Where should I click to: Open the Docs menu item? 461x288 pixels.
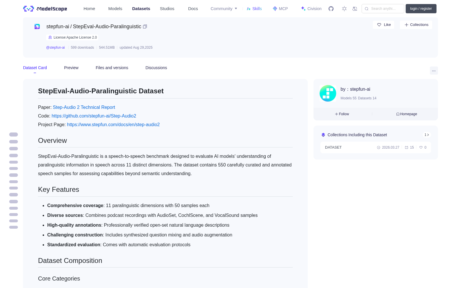point(193,9)
